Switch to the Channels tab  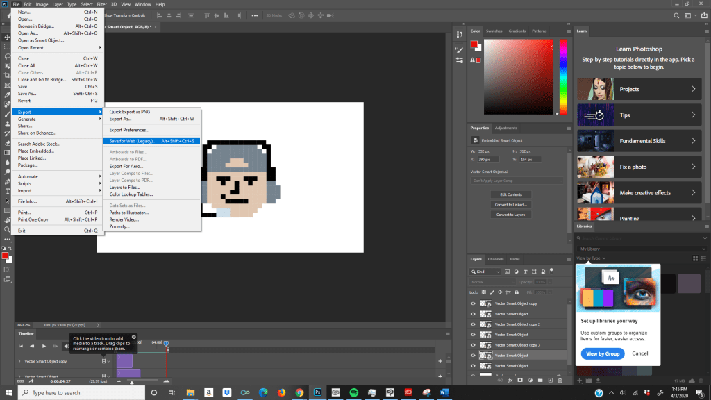pos(496,259)
